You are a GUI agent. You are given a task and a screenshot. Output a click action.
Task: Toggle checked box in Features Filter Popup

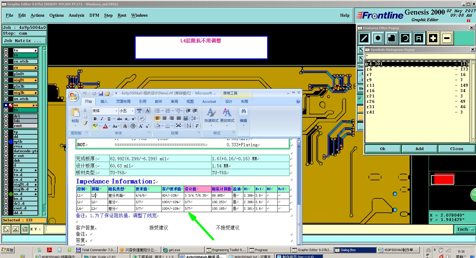(360, 98)
